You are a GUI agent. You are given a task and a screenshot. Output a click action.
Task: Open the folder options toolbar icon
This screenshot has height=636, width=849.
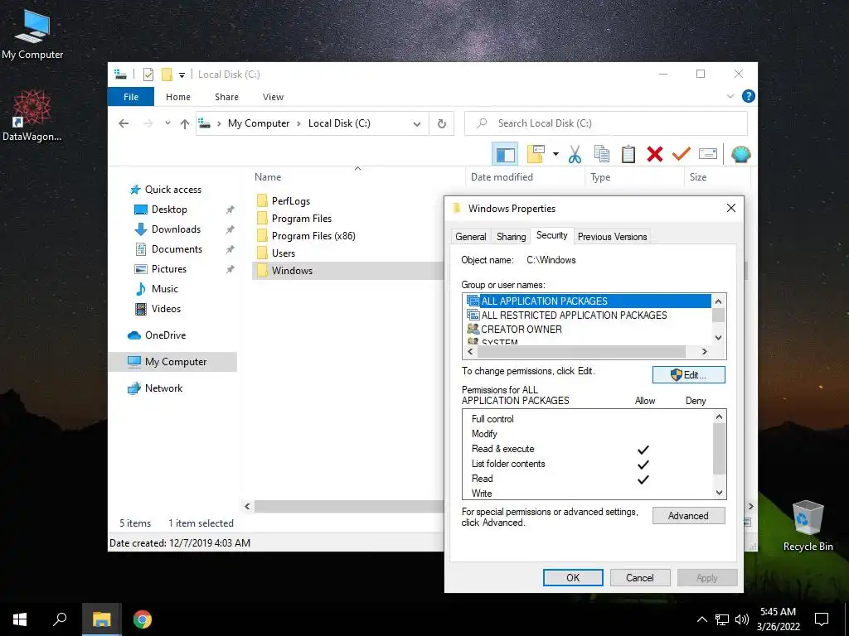536,154
